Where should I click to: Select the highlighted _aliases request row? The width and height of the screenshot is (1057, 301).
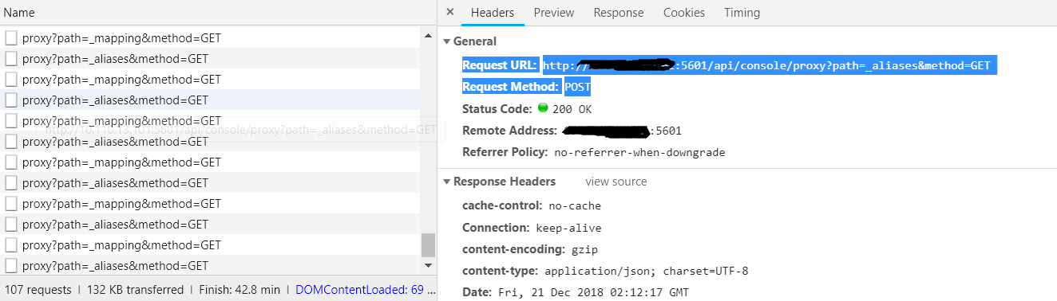(x=211, y=100)
